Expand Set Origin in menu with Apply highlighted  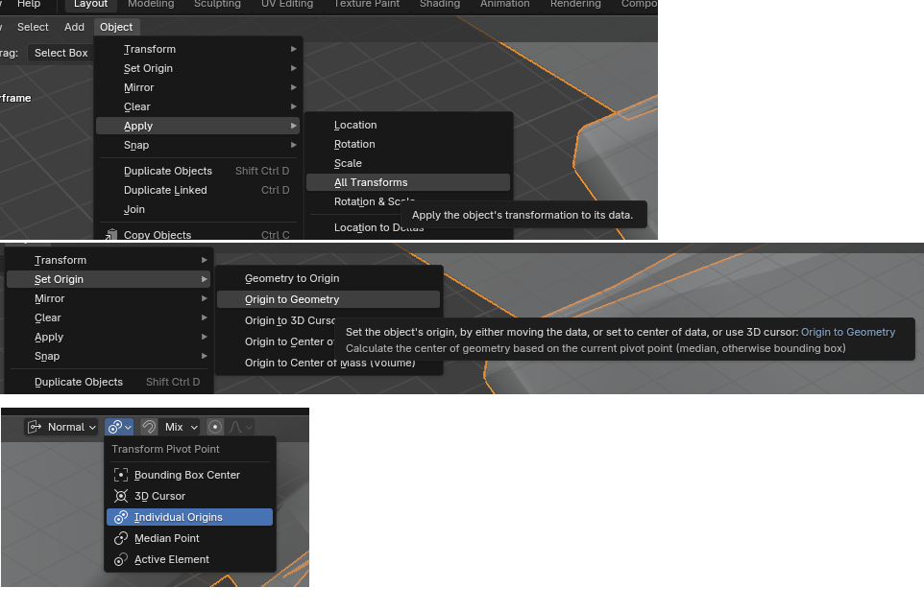click(198, 68)
